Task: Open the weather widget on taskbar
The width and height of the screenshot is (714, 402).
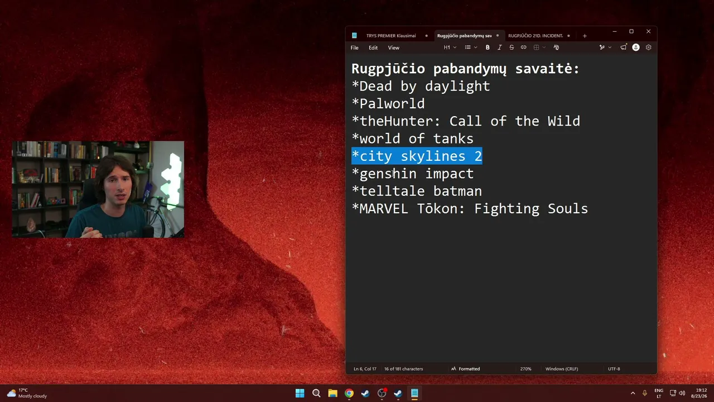Action: point(27,393)
